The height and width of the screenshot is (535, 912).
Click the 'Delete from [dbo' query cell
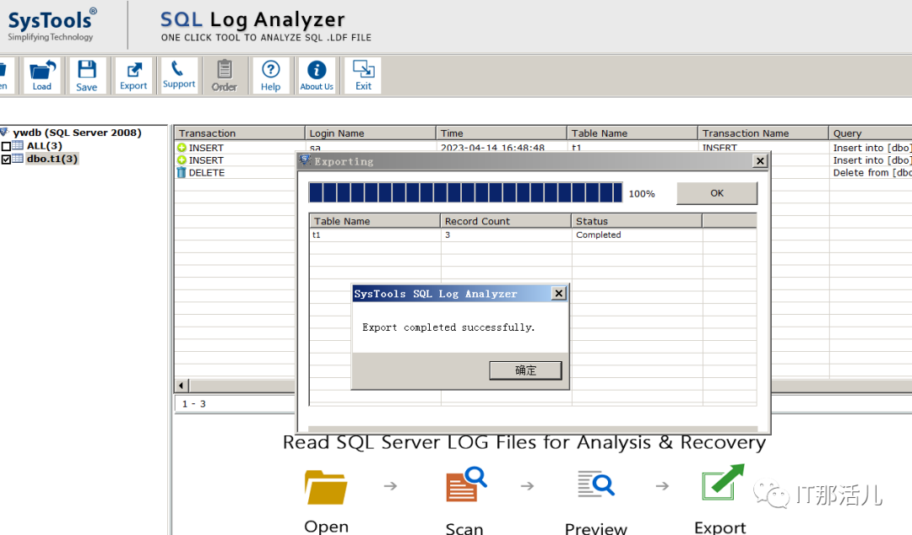[871, 173]
